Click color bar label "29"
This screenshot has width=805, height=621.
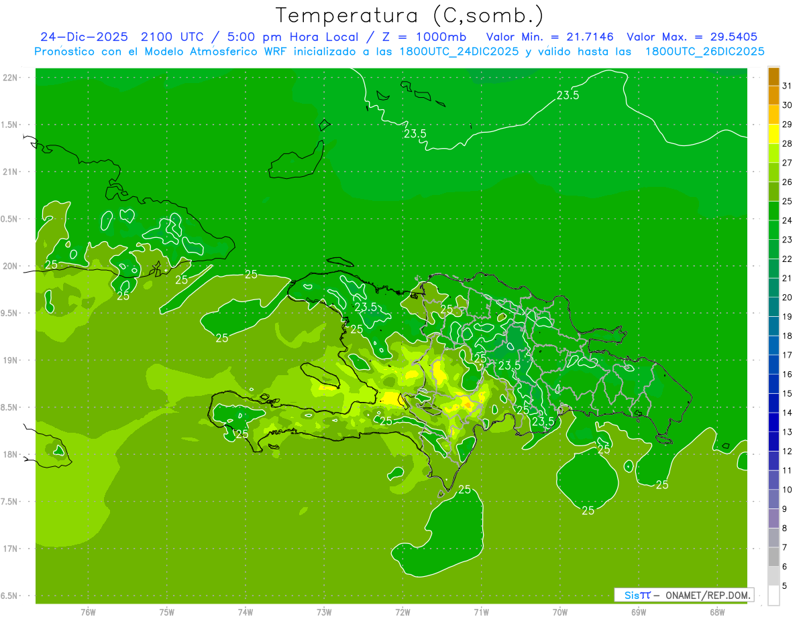point(788,125)
